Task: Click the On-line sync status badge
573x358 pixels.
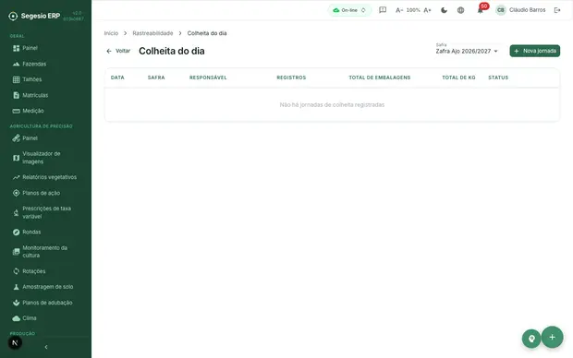Action: pos(349,10)
